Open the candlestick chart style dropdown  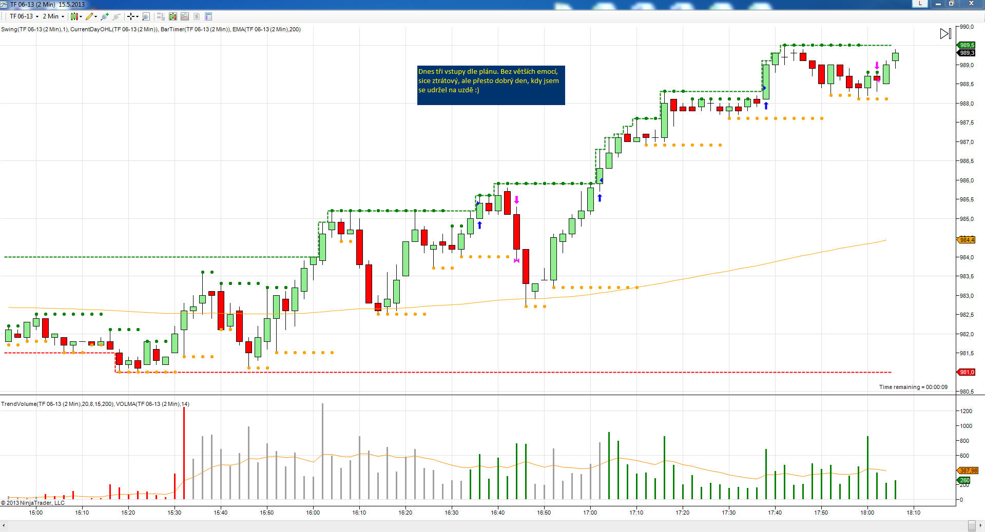[x=76, y=16]
